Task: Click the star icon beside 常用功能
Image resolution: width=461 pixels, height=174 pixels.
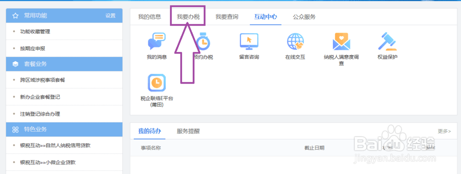Action: click(16, 16)
